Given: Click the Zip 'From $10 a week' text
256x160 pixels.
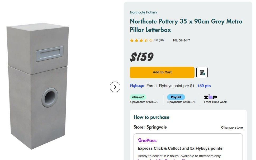Looking at the screenshot, I should (215, 102).
